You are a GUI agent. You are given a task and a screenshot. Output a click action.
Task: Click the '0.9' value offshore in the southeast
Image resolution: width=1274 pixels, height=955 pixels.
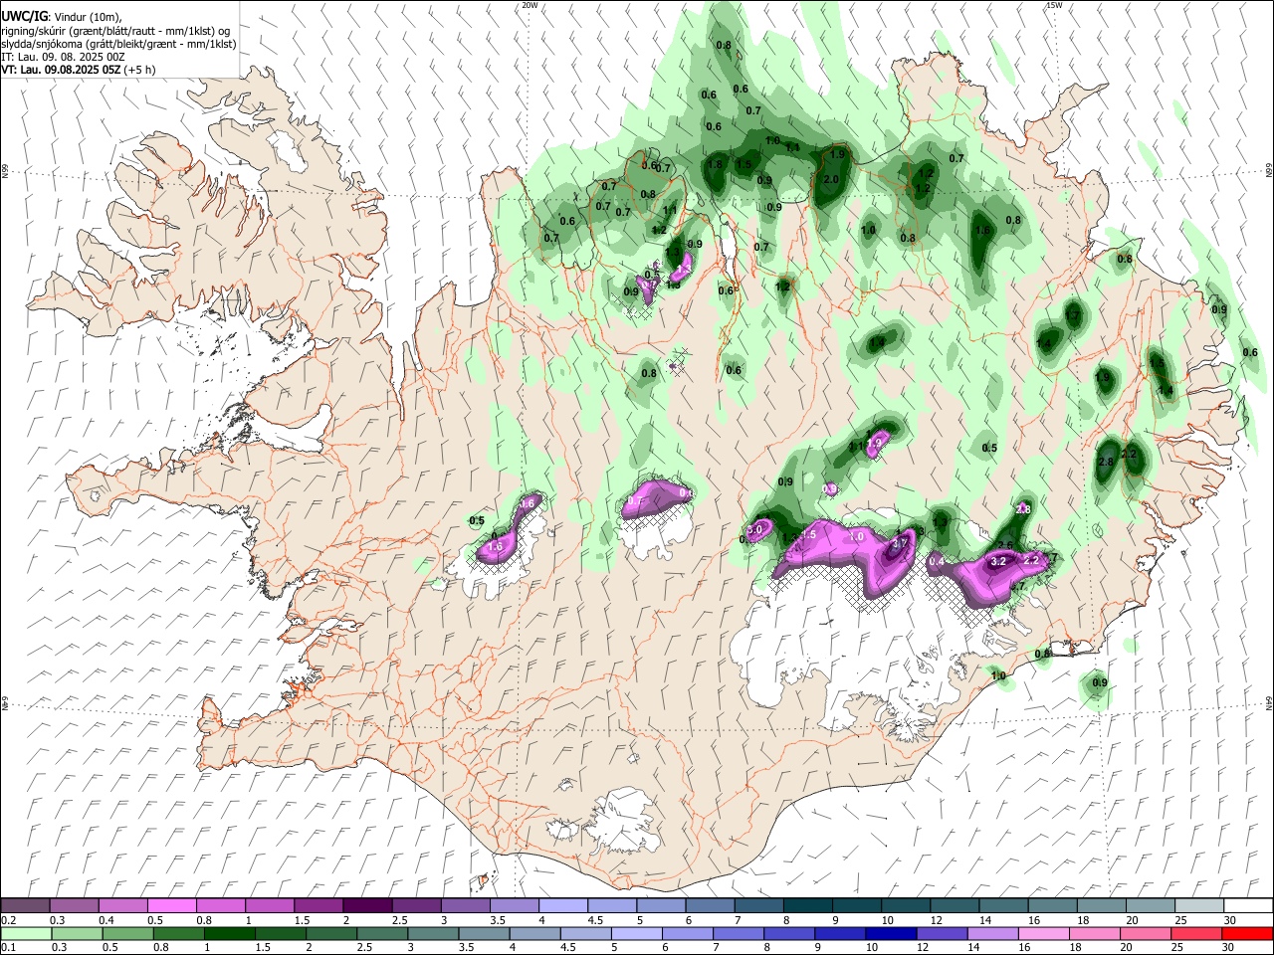pyautogui.click(x=1099, y=682)
